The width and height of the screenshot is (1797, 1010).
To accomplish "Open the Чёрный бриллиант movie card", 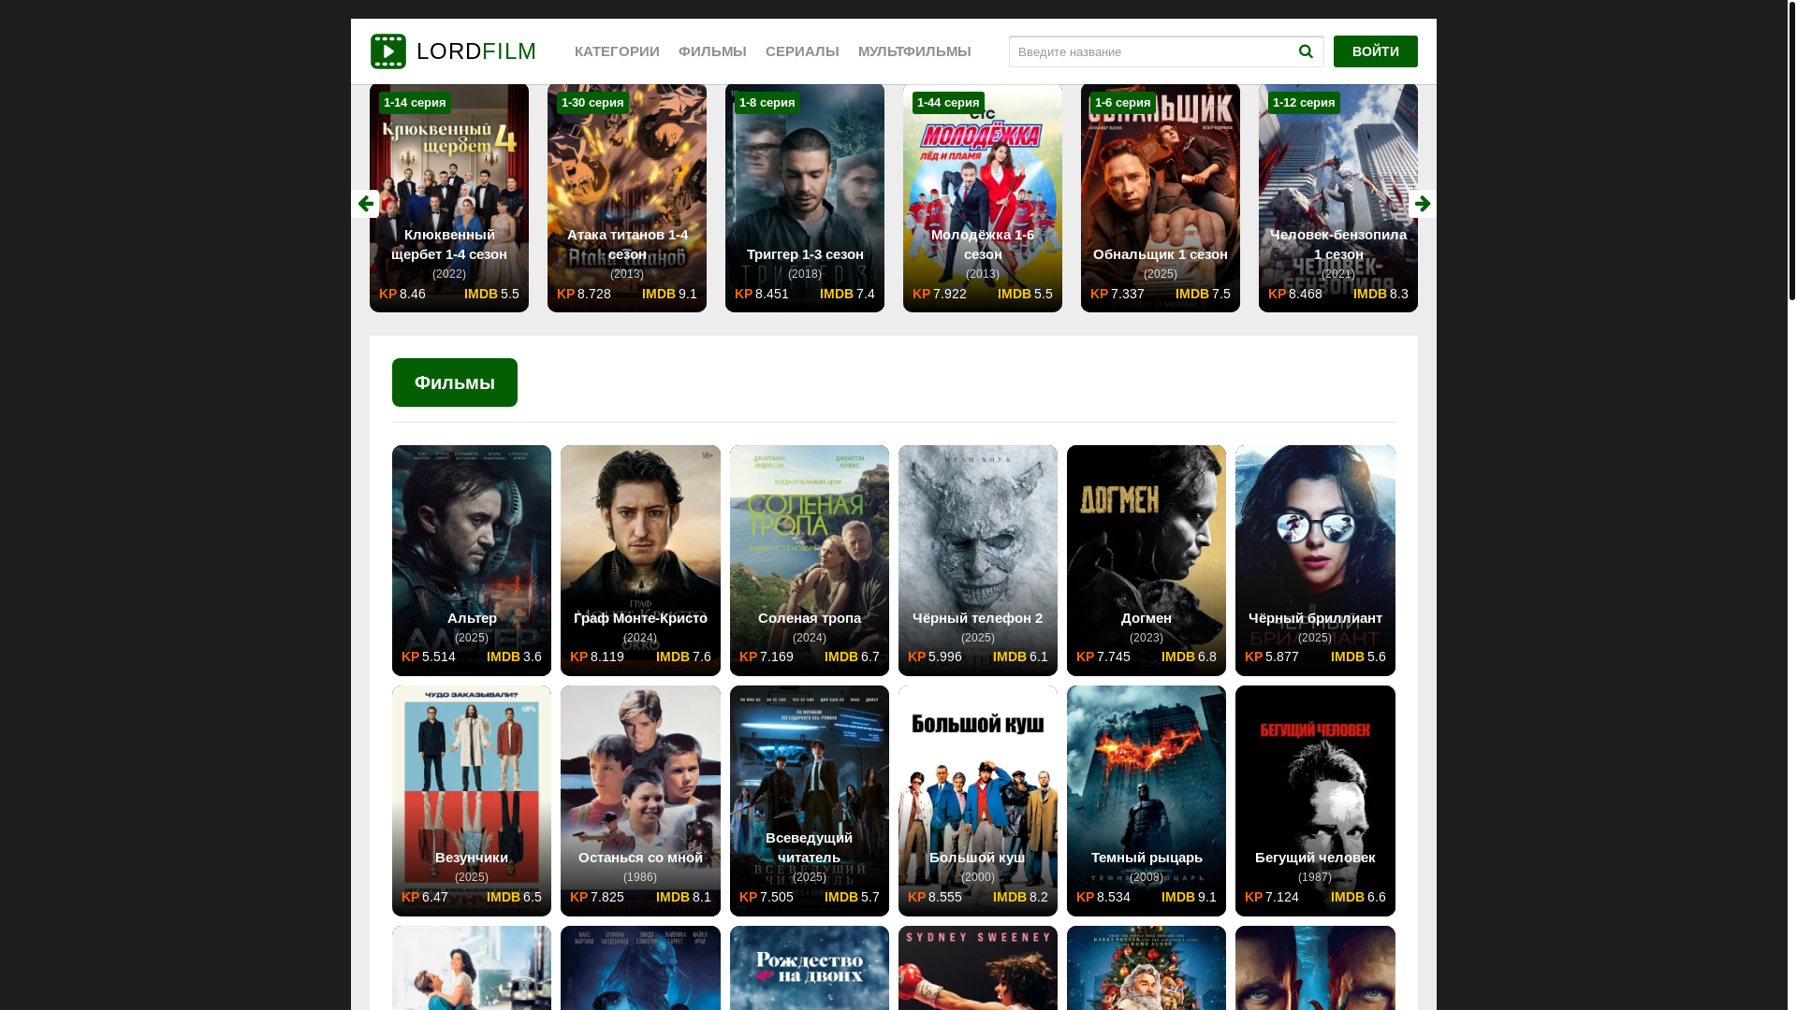I will click(x=1315, y=560).
